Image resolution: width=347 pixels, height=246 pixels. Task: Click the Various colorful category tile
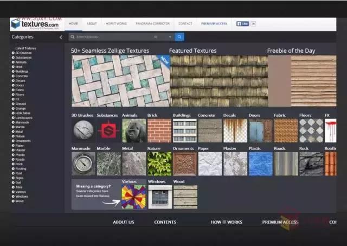(x=133, y=197)
